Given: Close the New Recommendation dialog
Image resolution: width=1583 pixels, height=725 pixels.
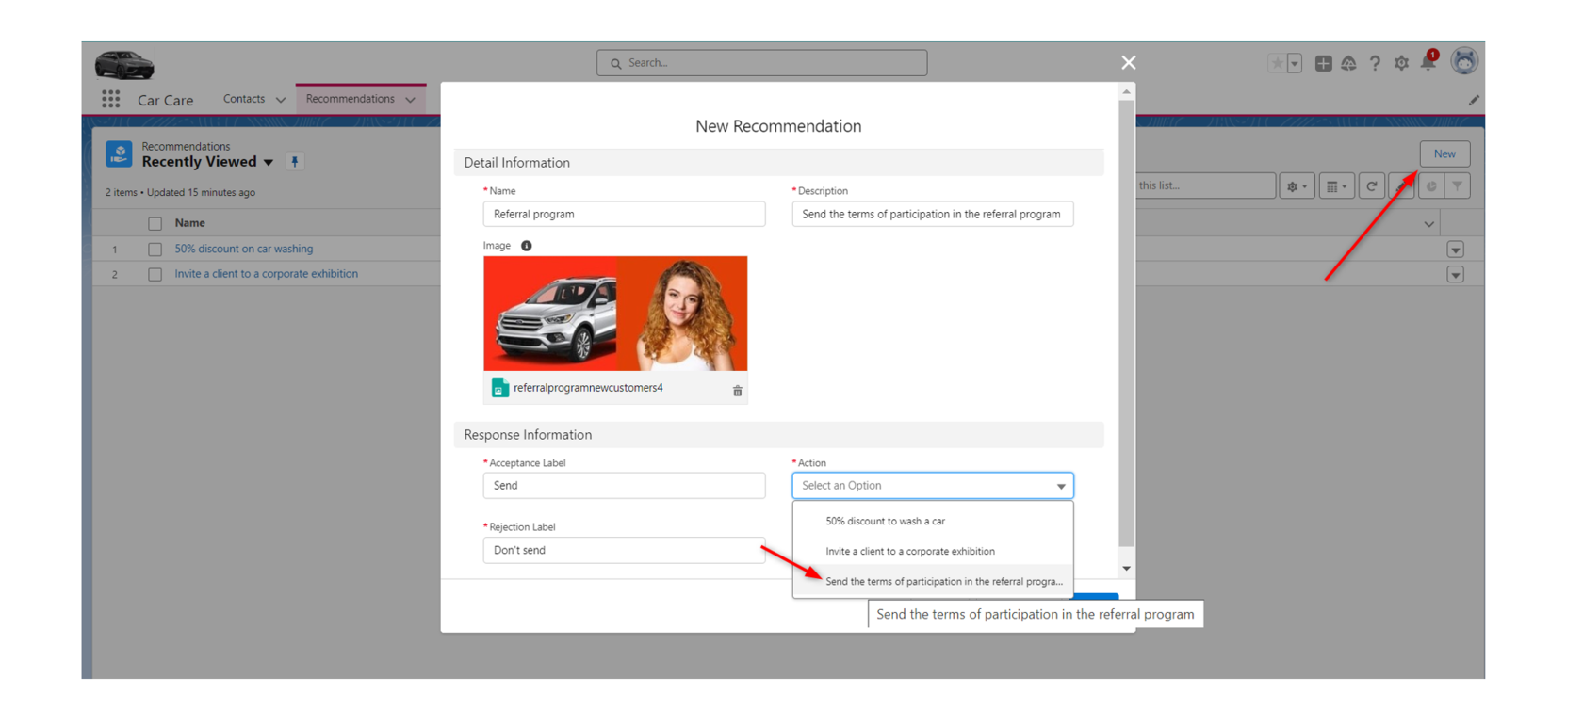Looking at the screenshot, I should [1129, 63].
